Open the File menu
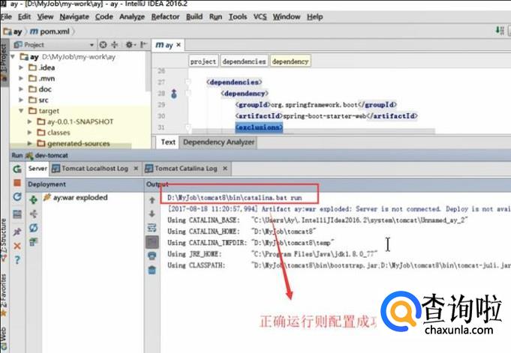This screenshot has width=511, height=353. (6, 16)
